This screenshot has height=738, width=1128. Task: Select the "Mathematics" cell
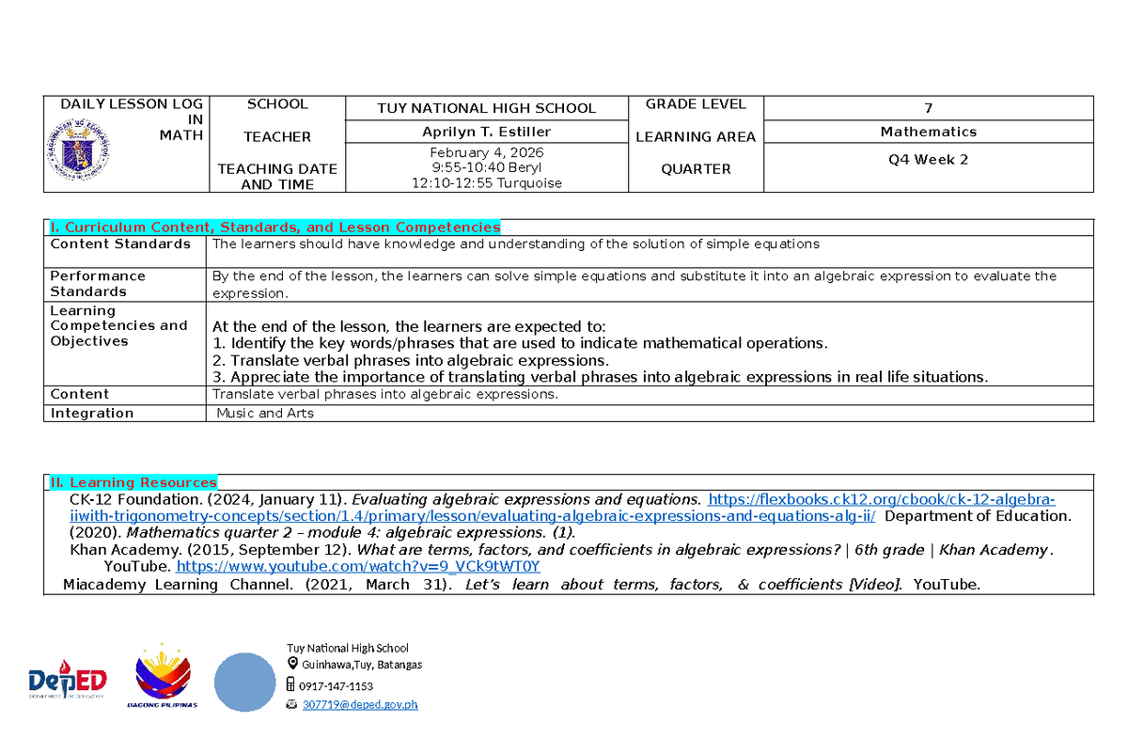[x=929, y=132]
